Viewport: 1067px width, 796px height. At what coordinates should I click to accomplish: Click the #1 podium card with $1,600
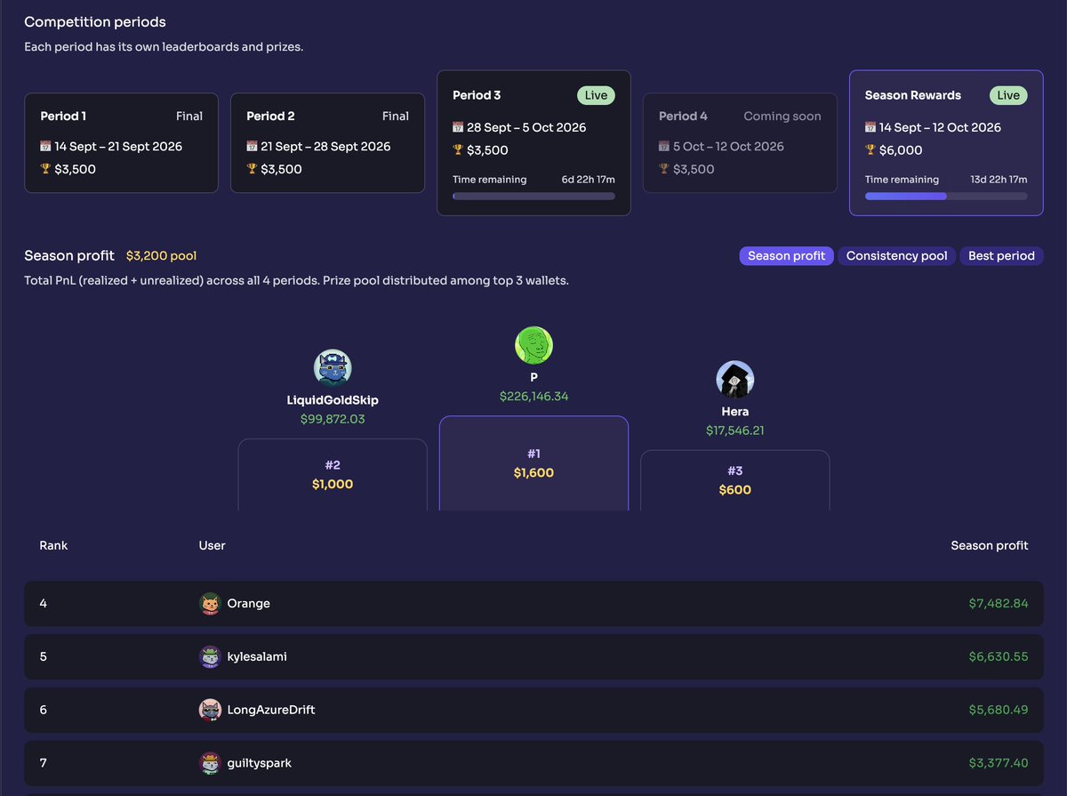[533, 463]
